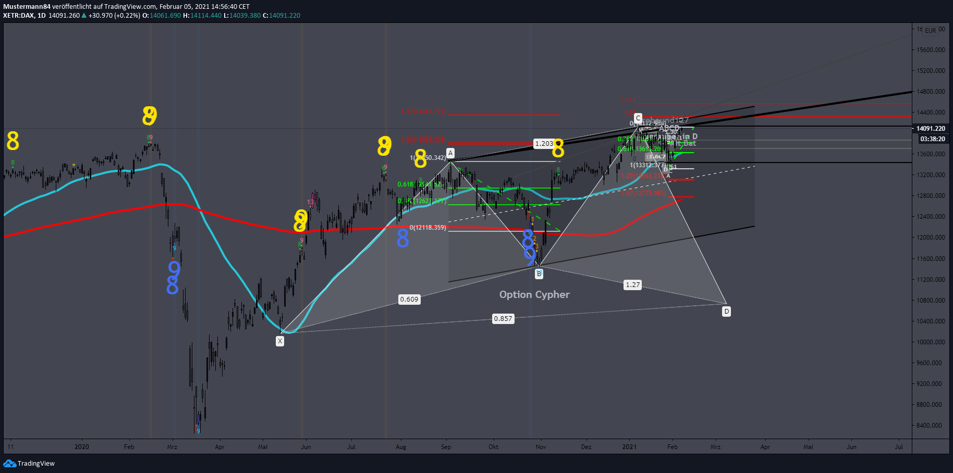Click the Low value 14039.380

245,16
